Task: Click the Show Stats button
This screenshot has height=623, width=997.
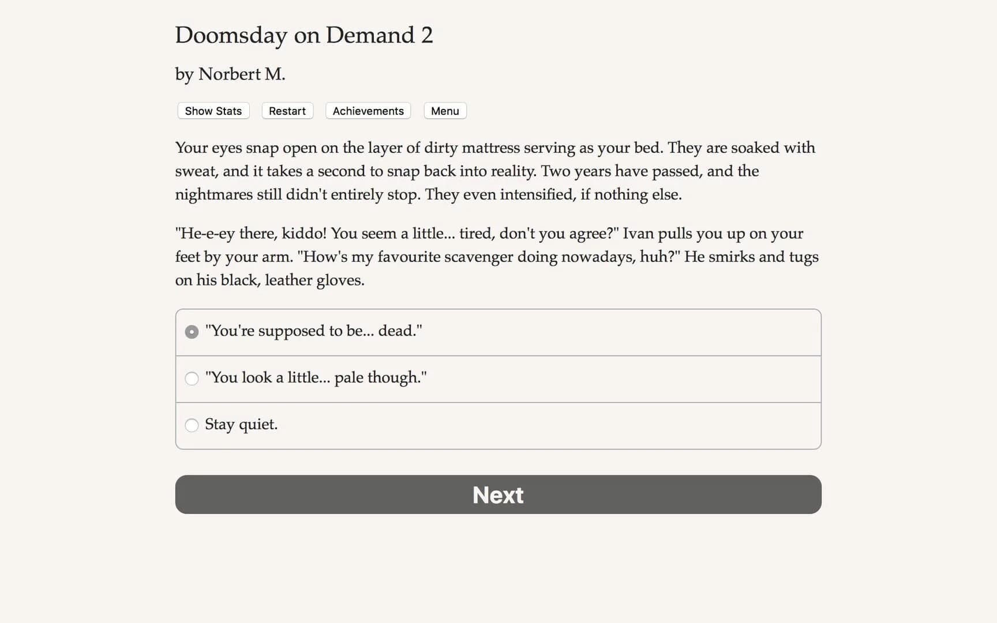Action: (212, 111)
